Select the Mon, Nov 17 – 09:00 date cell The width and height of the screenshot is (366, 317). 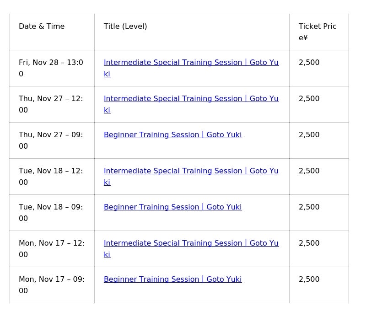click(x=51, y=285)
